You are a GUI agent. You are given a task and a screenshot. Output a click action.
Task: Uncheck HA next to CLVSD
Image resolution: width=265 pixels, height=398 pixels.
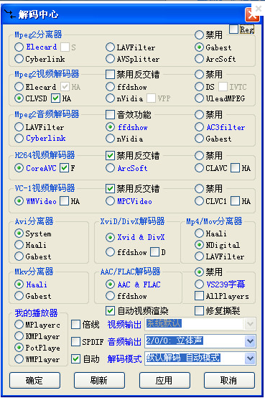click(55, 98)
